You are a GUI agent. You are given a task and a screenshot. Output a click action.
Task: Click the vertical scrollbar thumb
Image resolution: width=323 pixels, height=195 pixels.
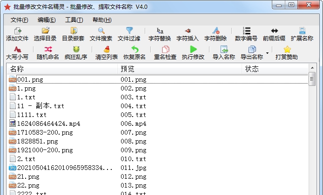coord(312,79)
